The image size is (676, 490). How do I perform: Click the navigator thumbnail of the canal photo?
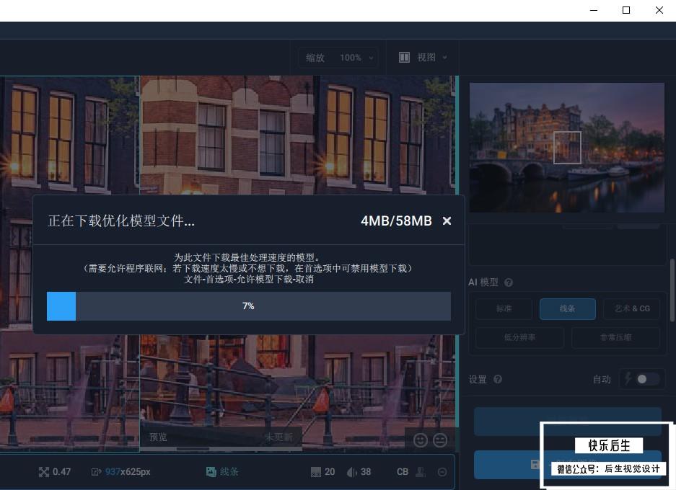click(x=566, y=147)
